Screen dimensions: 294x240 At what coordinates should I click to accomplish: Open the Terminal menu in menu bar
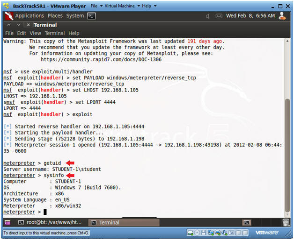pos(55,33)
